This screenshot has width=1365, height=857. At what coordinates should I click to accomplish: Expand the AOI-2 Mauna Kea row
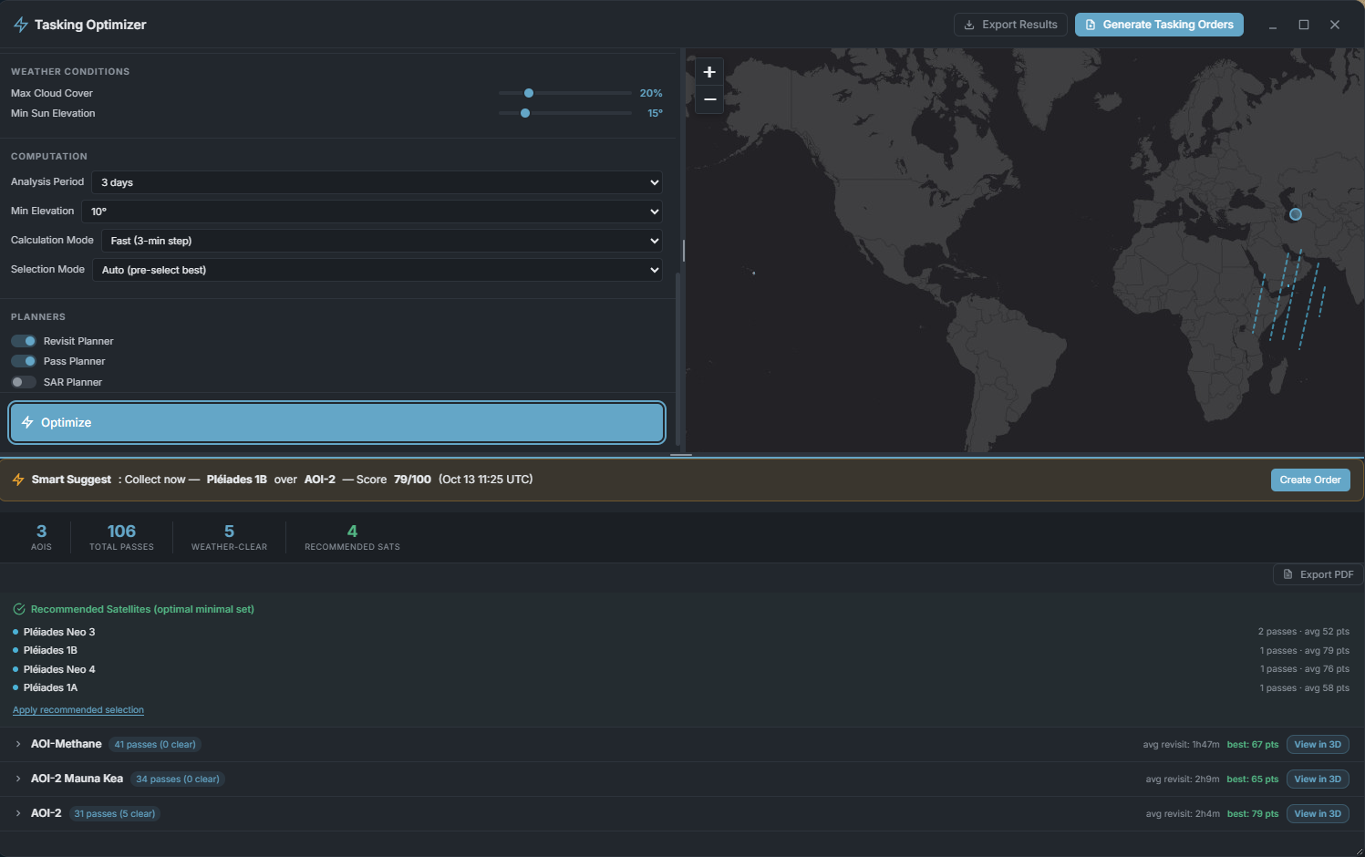coord(18,780)
